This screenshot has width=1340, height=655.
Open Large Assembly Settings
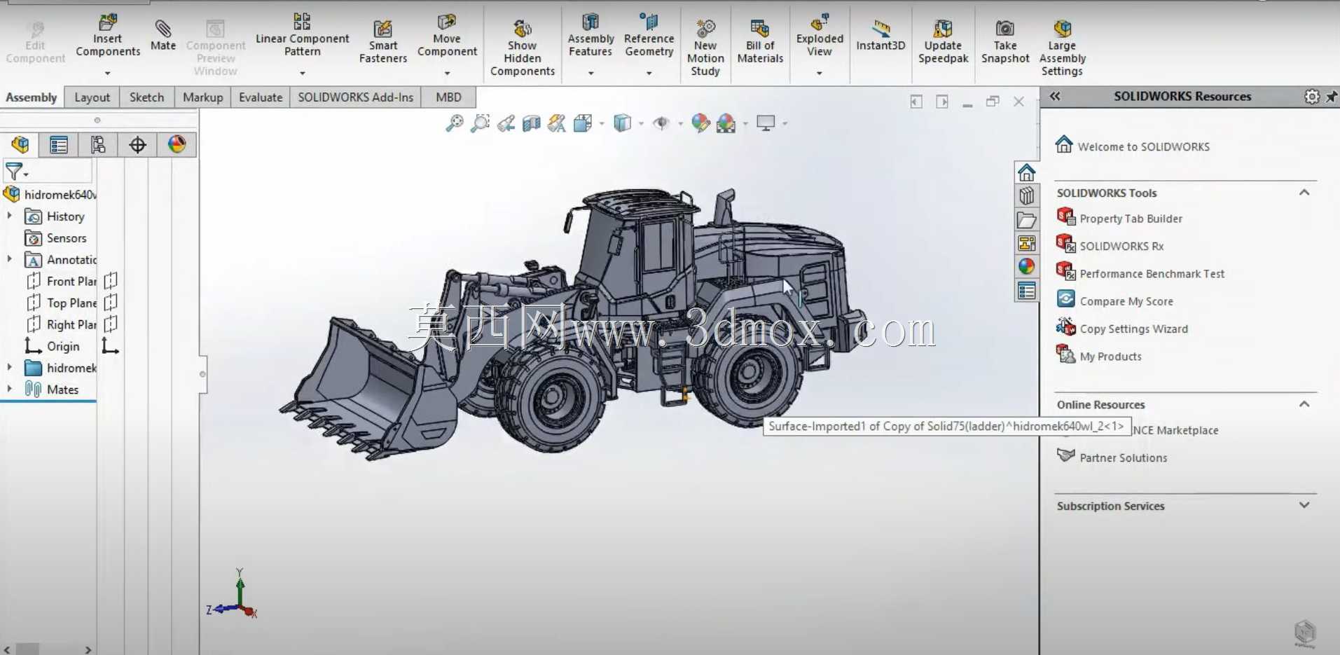[1062, 48]
